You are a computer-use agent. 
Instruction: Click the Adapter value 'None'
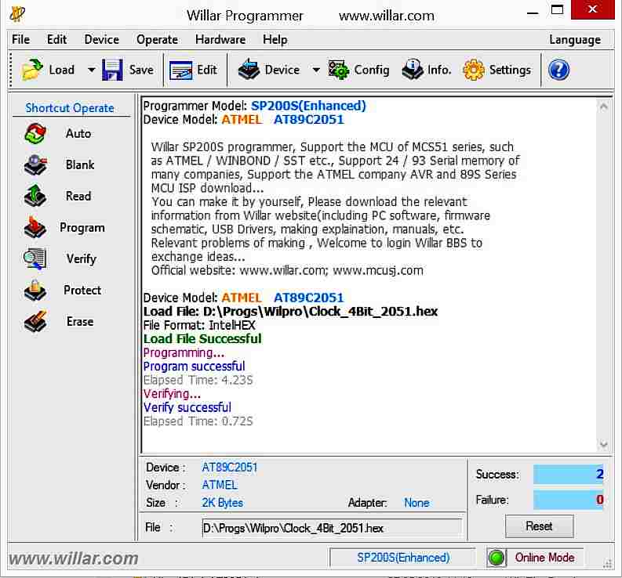(416, 503)
